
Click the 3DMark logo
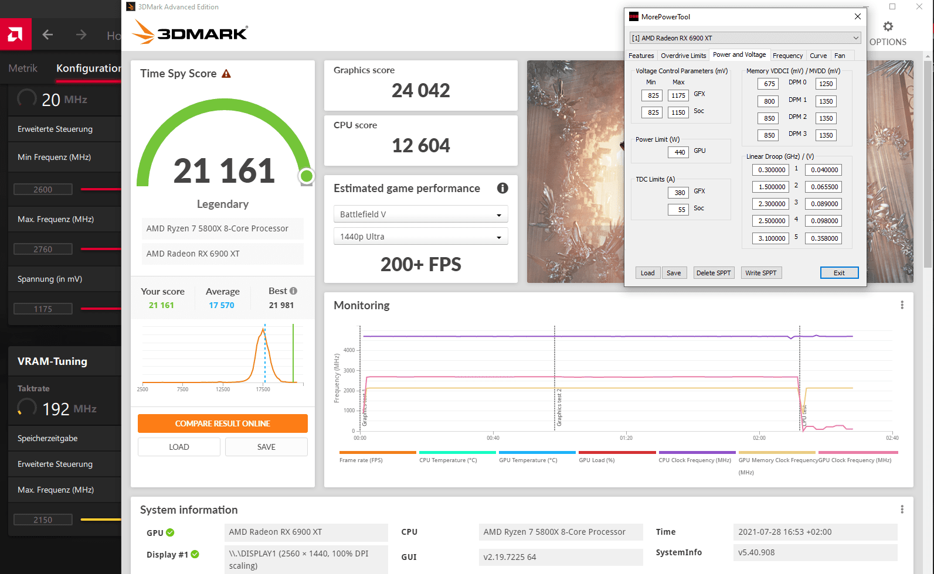click(190, 32)
